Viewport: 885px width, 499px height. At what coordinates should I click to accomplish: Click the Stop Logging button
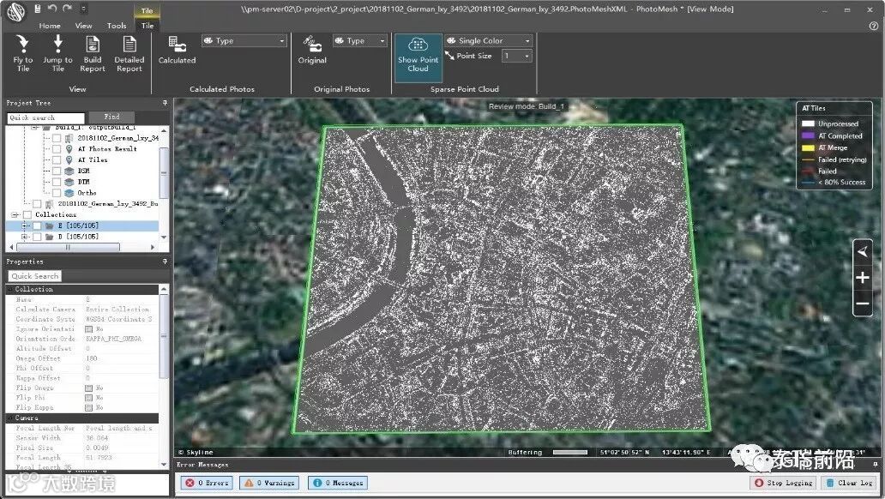781,483
